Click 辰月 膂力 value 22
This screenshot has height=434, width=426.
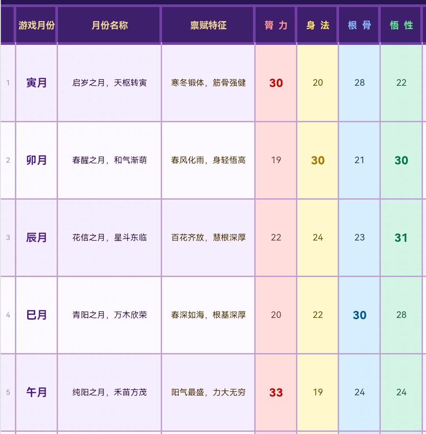[x=276, y=237]
